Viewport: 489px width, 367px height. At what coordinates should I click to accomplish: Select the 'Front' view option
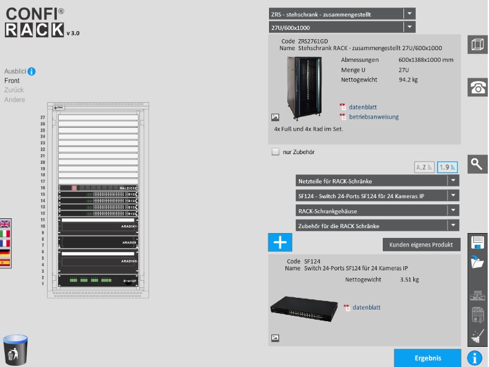12,81
